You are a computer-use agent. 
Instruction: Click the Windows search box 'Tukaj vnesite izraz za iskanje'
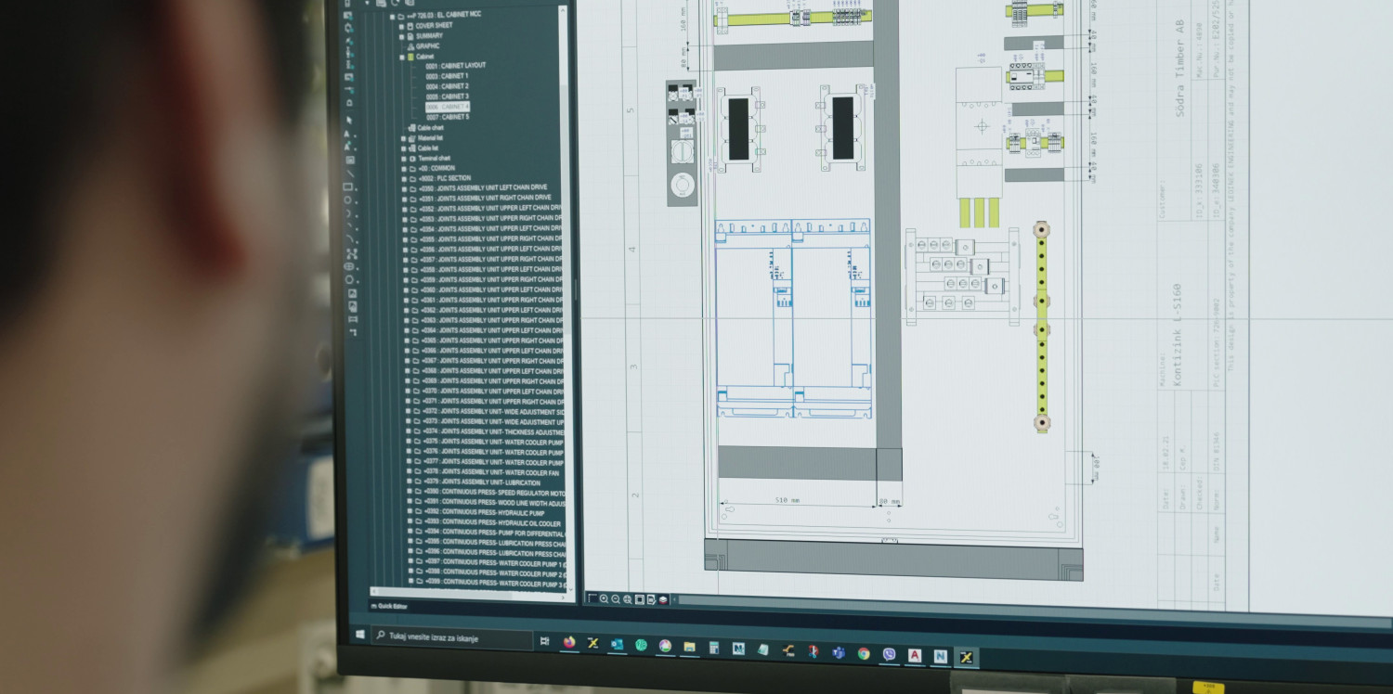pos(452,637)
